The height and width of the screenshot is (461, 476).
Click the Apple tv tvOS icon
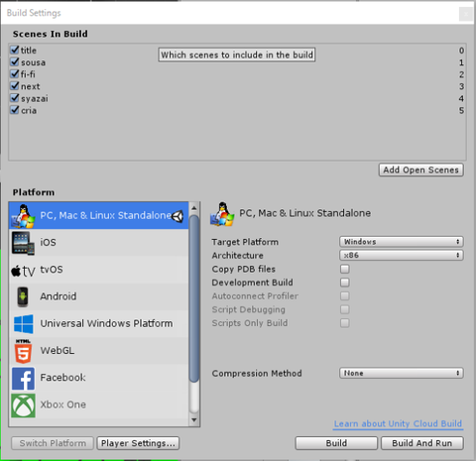23,271
